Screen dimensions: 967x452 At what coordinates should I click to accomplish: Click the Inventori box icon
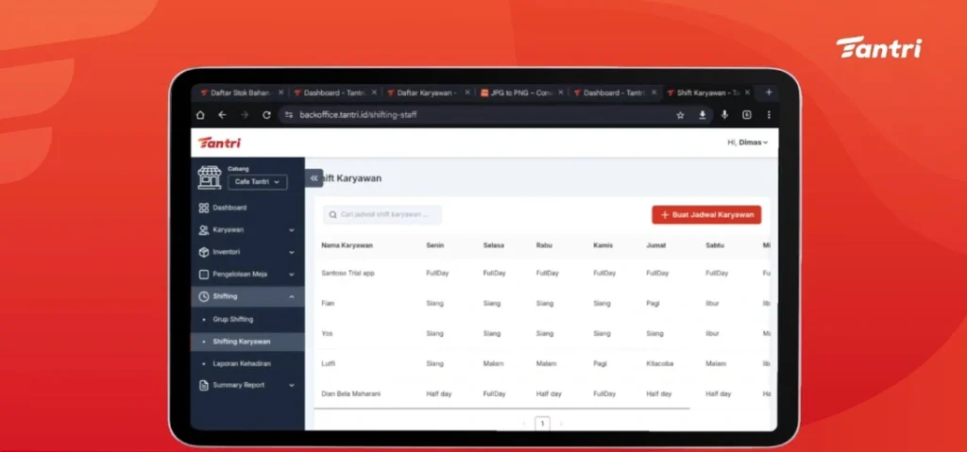[x=204, y=252]
